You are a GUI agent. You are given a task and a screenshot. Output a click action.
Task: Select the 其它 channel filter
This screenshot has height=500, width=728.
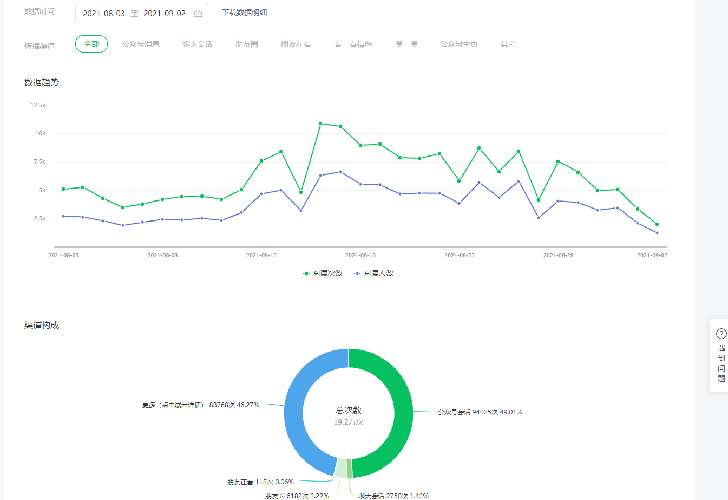tap(508, 44)
